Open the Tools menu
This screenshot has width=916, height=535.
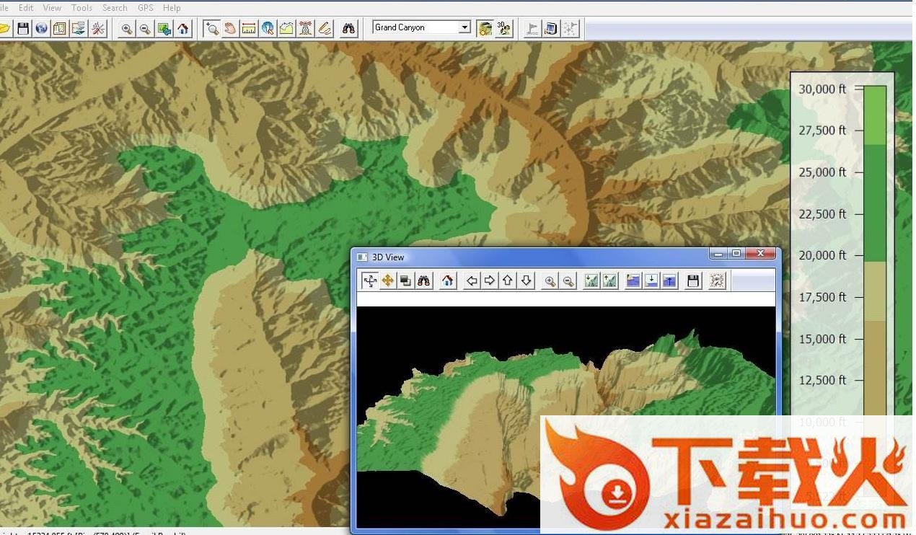coord(82,8)
